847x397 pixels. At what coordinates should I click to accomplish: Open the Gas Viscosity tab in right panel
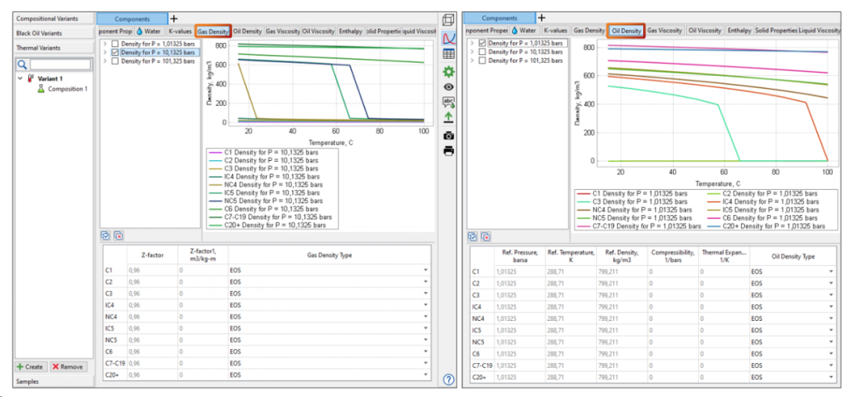pyautogui.click(x=664, y=31)
